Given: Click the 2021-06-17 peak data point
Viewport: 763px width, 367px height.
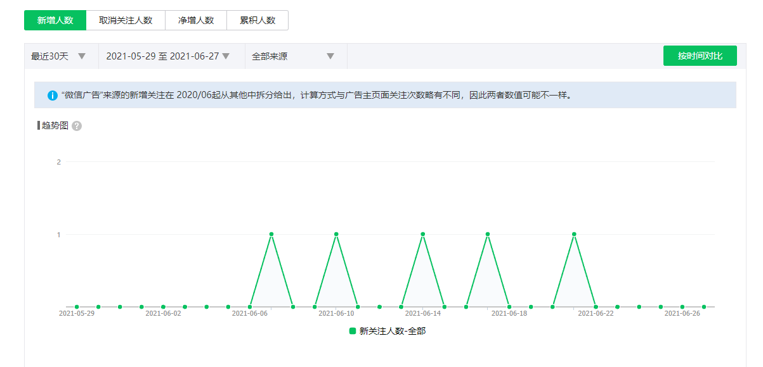Looking at the screenshot, I should click(x=488, y=234).
